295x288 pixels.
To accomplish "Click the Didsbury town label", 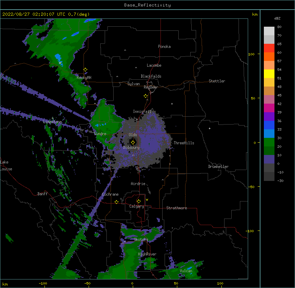I will click(131, 147).
